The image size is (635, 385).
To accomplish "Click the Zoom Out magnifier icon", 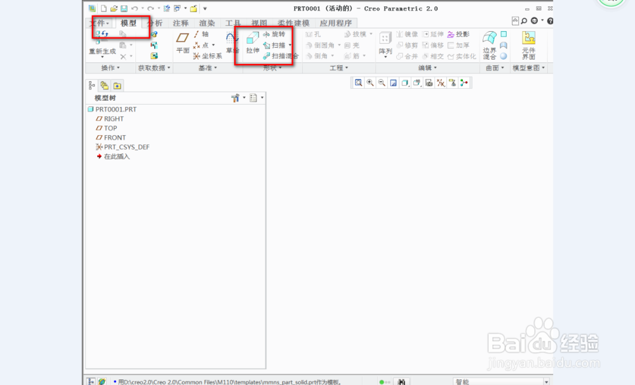I will point(382,83).
